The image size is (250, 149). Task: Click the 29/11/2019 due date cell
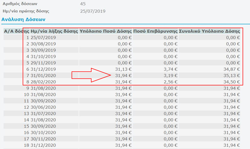pos(43,63)
